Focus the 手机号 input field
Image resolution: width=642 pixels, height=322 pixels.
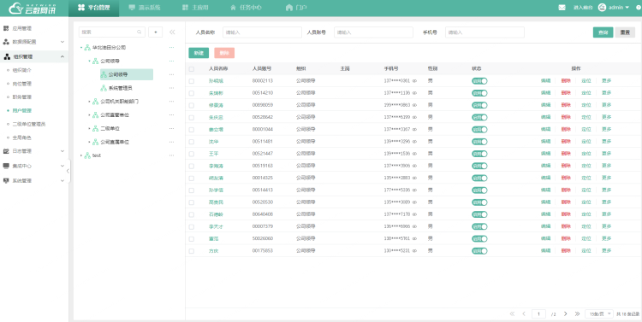point(484,32)
